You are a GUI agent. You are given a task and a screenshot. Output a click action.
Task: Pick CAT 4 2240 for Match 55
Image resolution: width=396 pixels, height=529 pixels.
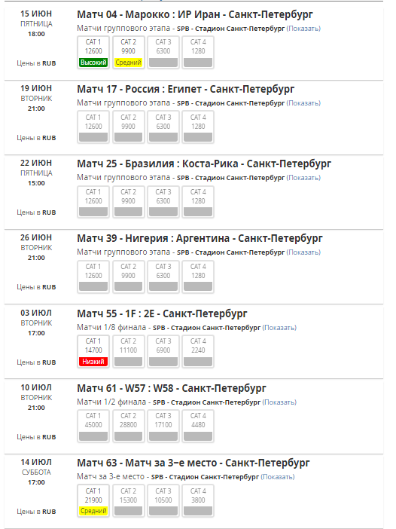(198, 351)
